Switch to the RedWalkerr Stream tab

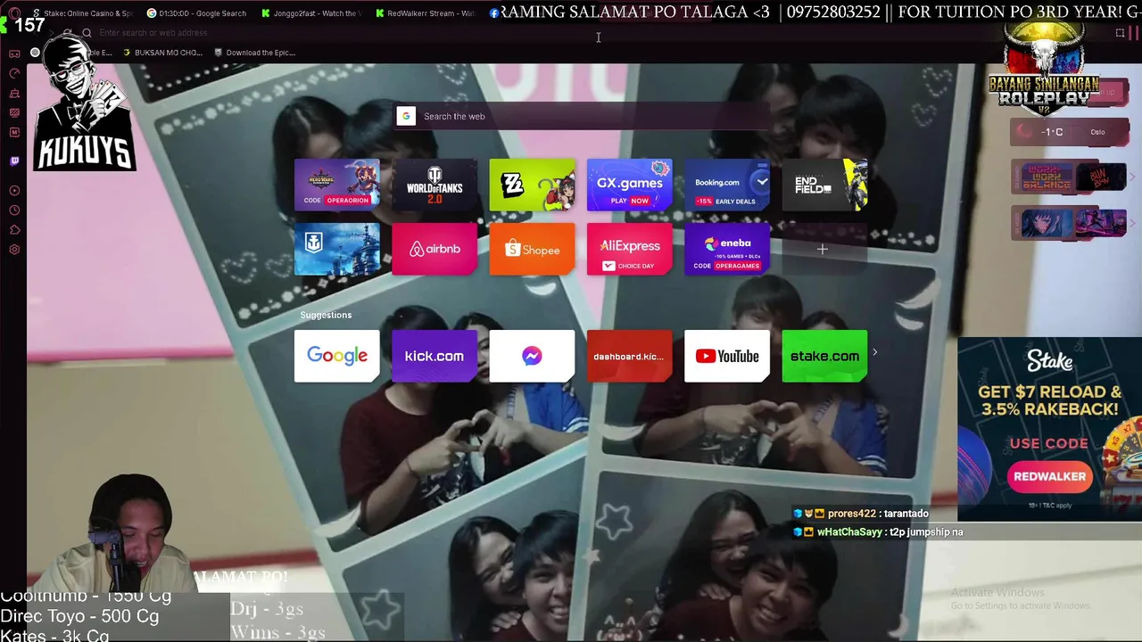pos(426,13)
